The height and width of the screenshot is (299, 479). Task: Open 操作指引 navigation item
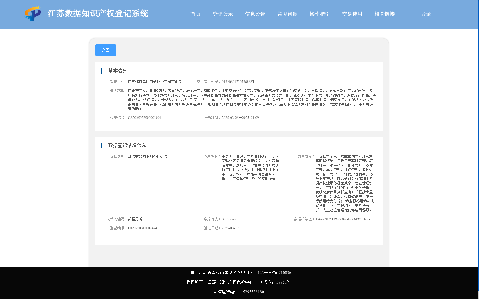320,14
